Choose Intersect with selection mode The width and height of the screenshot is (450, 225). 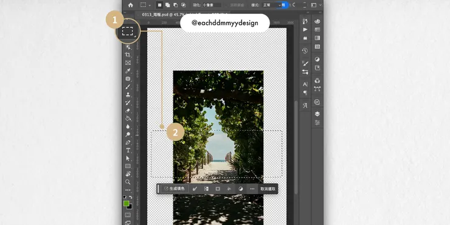click(184, 5)
